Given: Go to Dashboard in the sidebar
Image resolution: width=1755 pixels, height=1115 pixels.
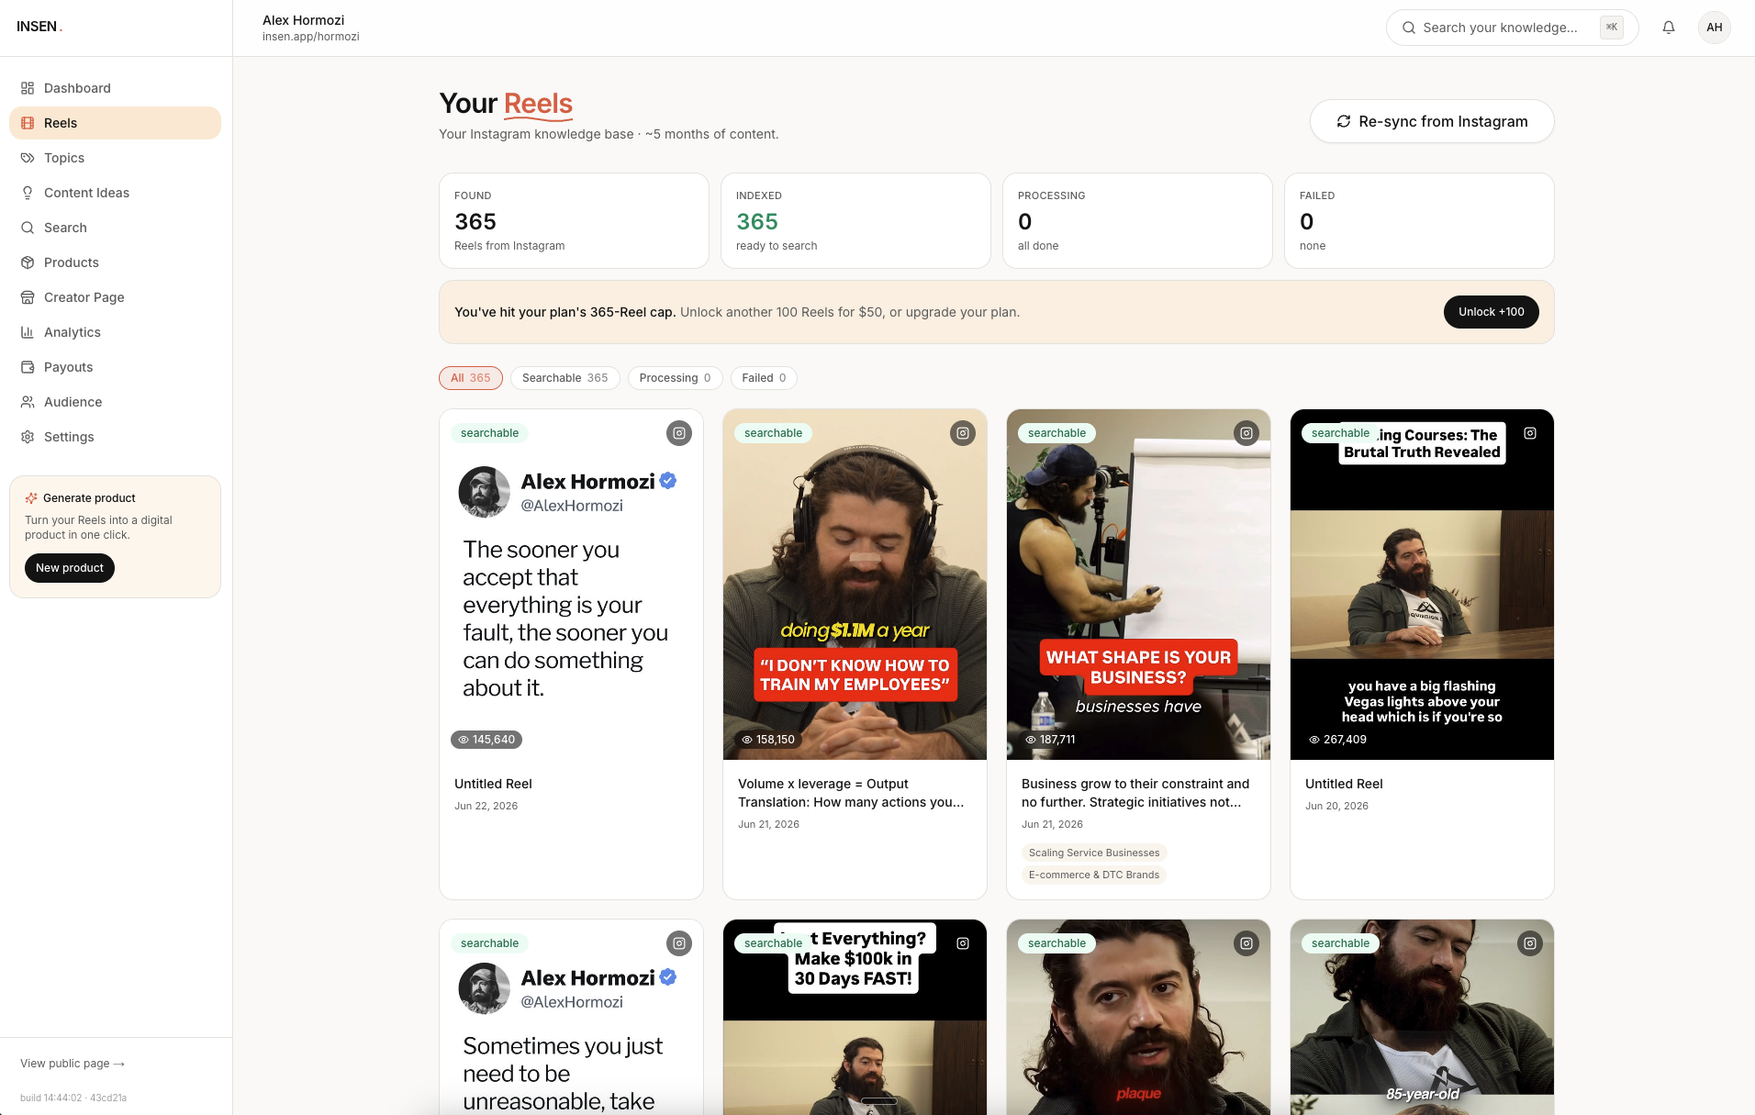Looking at the screenshot, I should point(115,88).
